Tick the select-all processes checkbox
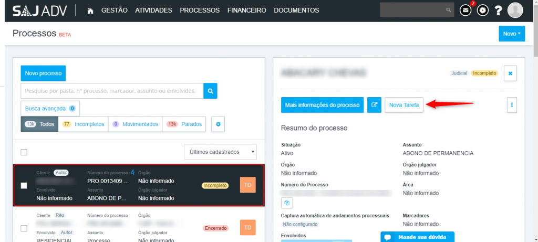The height and width of the screenshot is (242, 538). click(24, 152)
